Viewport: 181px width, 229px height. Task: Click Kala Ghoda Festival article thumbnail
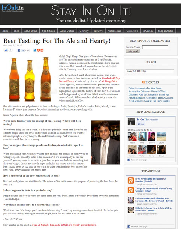click(x=131, y=200)
